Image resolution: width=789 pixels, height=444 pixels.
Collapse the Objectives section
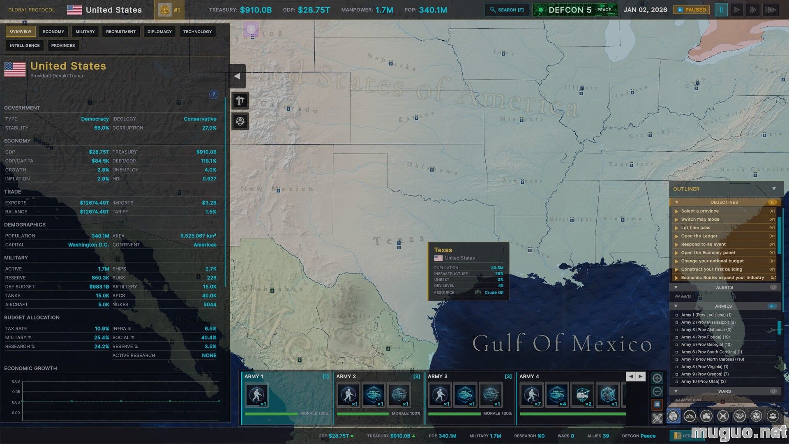676,202
